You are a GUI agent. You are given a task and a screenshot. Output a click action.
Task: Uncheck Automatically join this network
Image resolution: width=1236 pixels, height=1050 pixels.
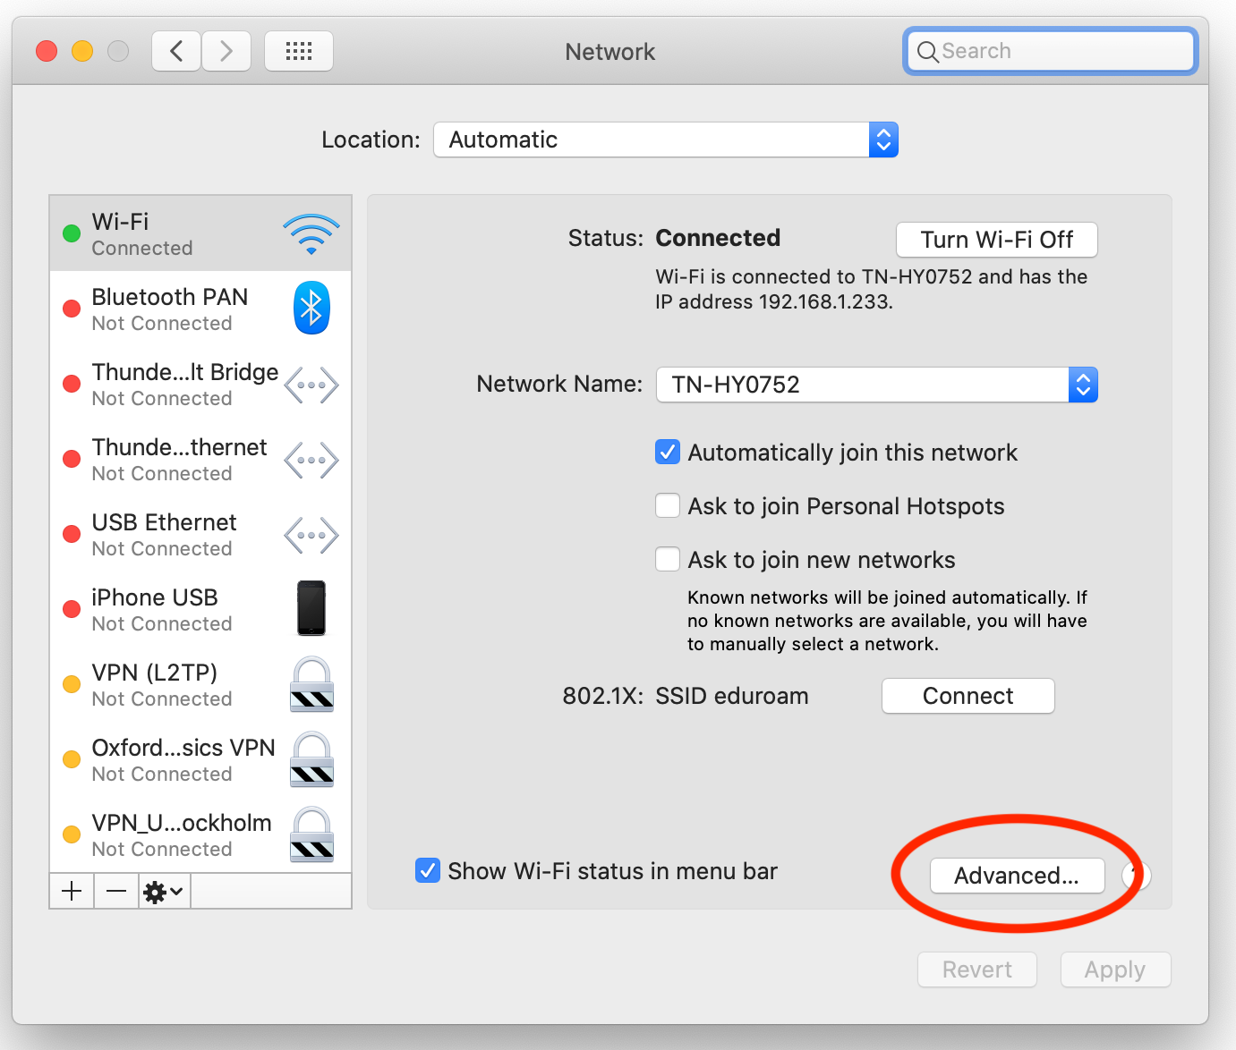[668, 452]
